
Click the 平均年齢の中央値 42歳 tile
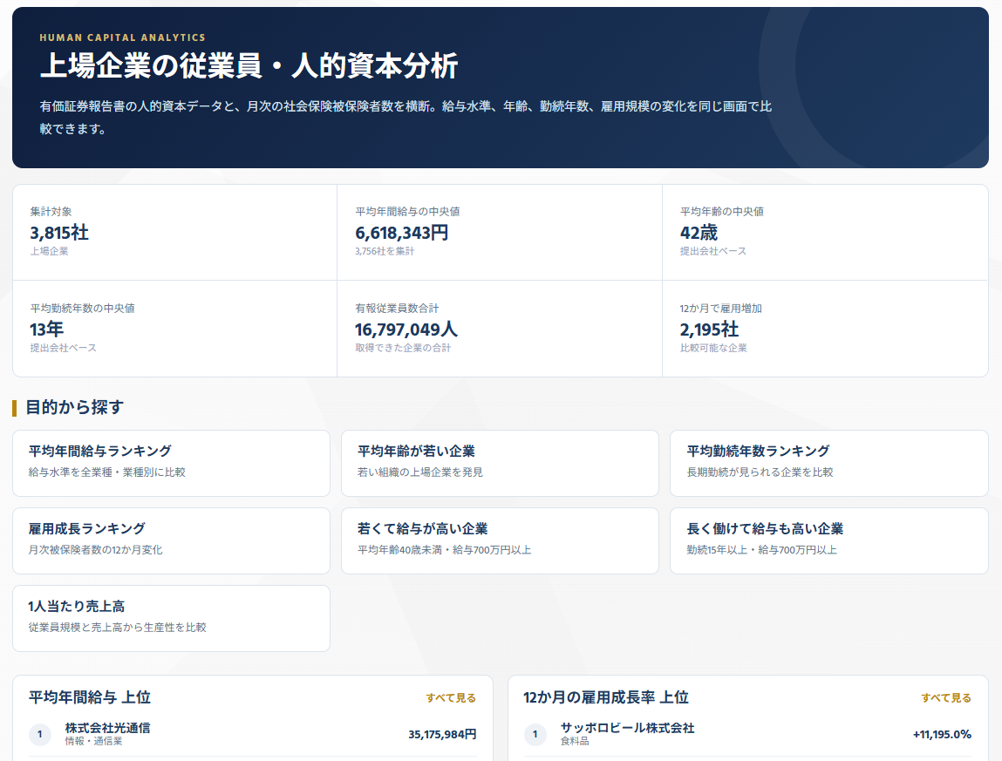825,233
